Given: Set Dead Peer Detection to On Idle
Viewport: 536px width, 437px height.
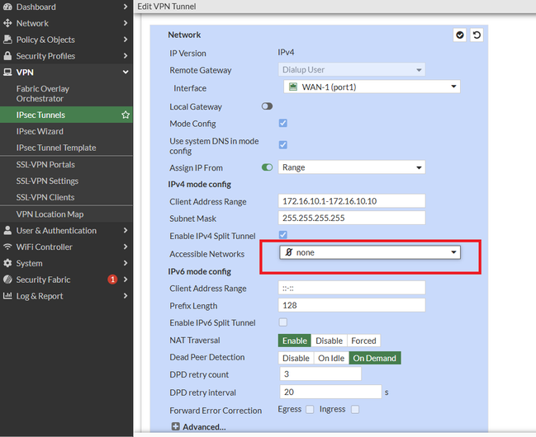Looking at the screenshot, I should (331, 358).
